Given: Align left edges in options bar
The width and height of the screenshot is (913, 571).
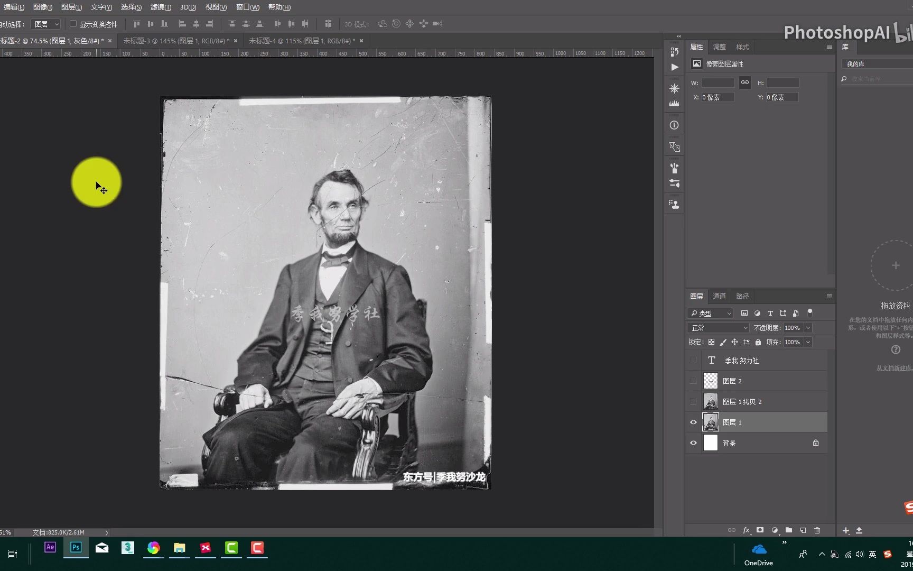Looking at the screenshot, I should pos(182,24).
